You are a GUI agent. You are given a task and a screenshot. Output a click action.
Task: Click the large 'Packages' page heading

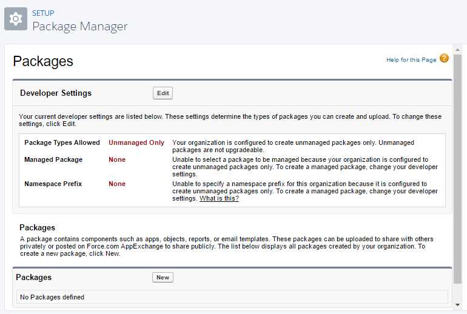click(x=43, y=61)
